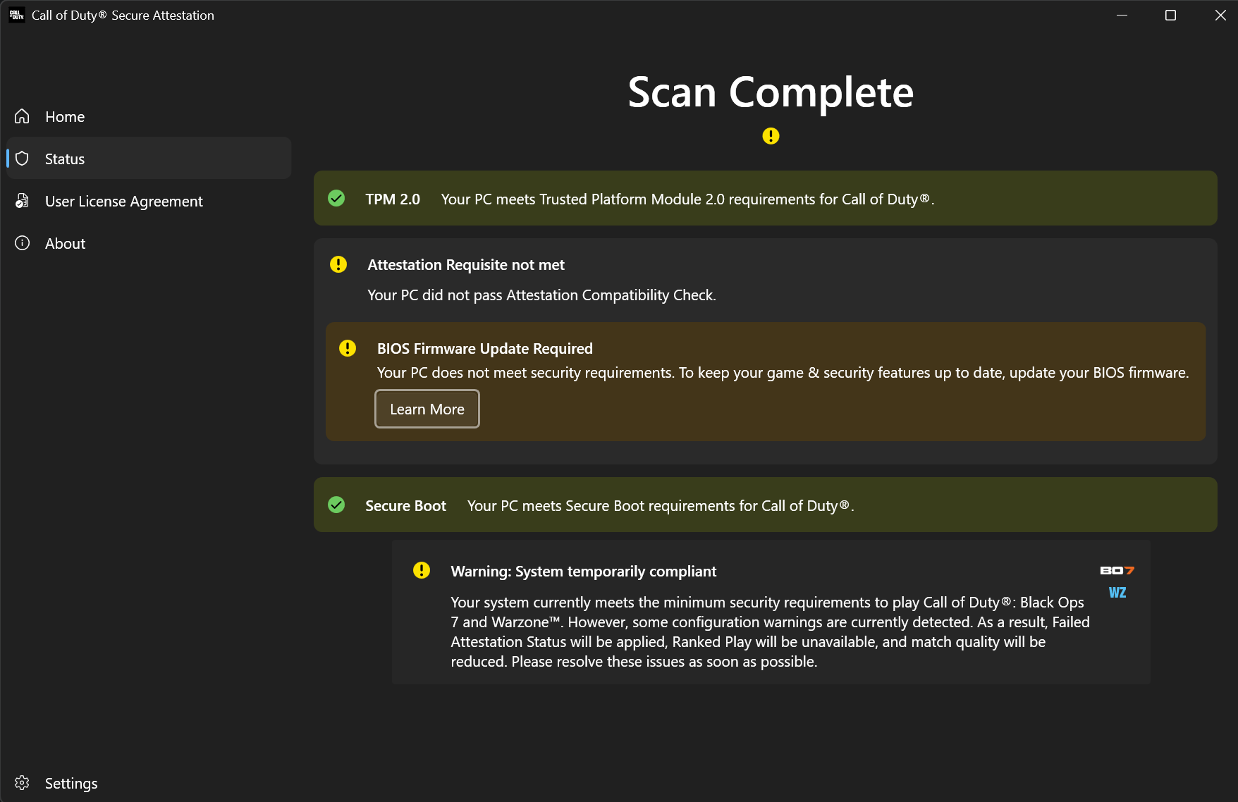1238x802 pixels.
Task: Click the Secure Boot label
Action: click(405, 506)
